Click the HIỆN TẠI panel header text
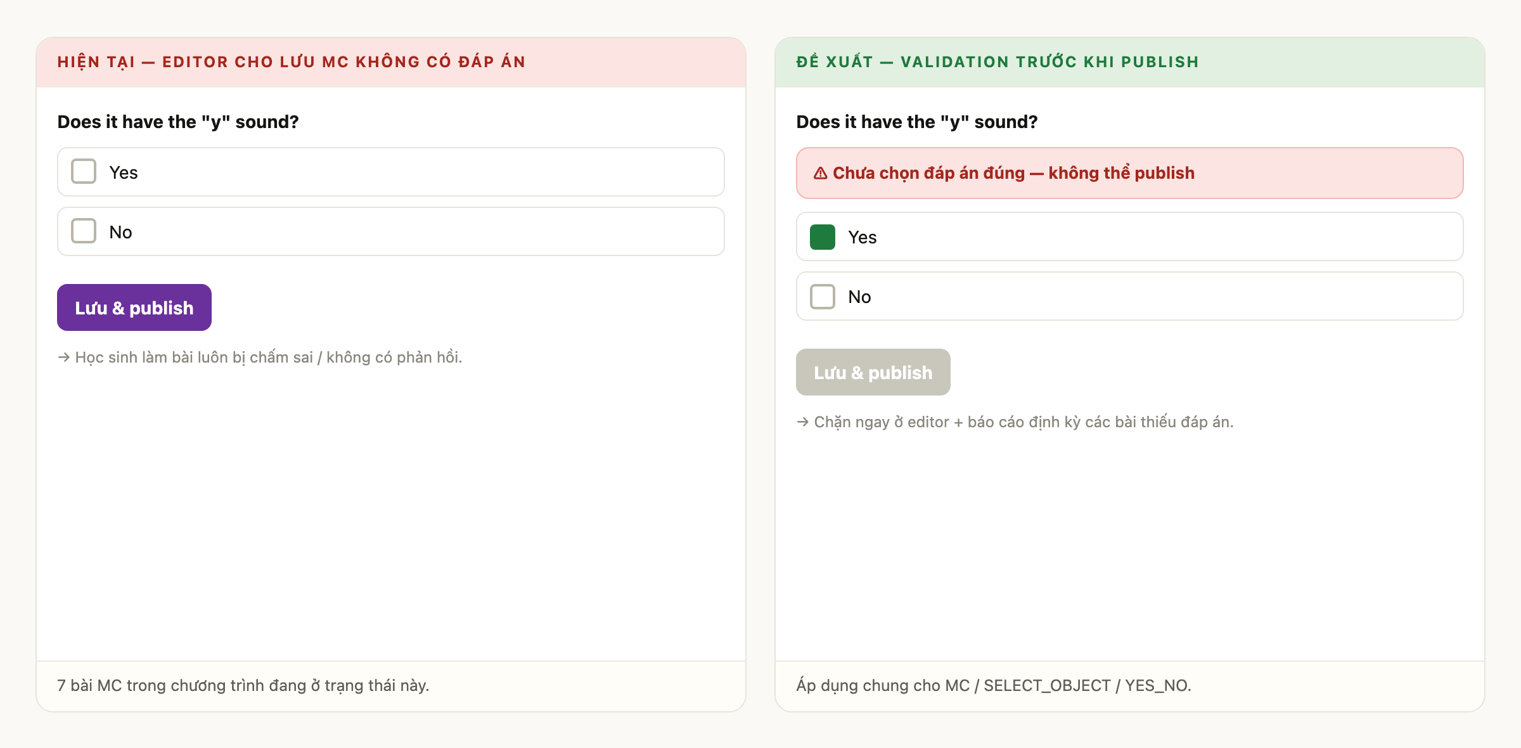 coord(292,61)
